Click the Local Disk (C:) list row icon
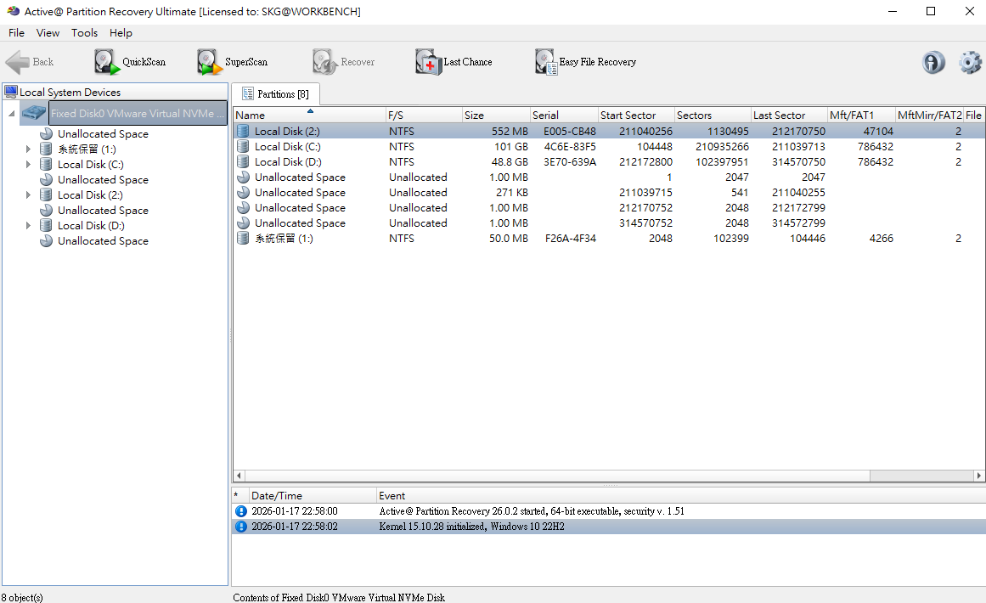Viewport: 986px width, 603px height. (243, 147)
